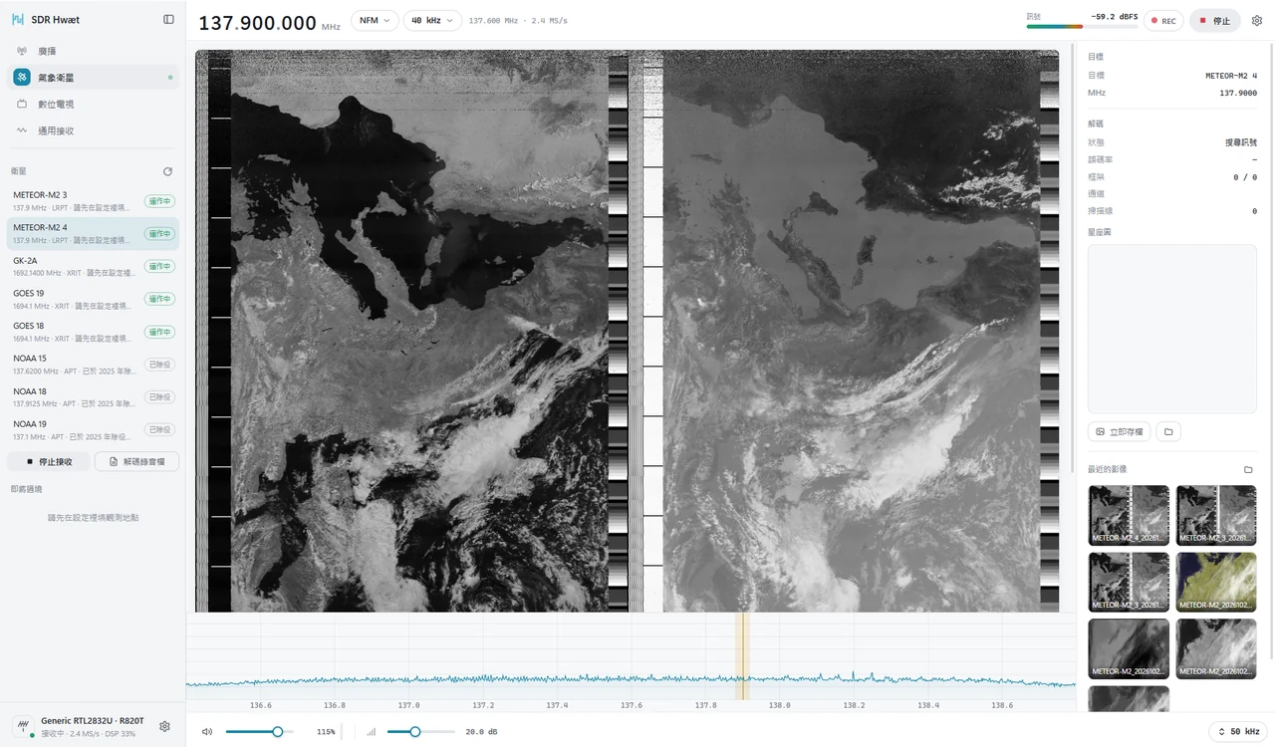This screenshot has width=1275, height=747.
Task: Select the METEOR-M2 4 satellite
Action: point(93,233)
